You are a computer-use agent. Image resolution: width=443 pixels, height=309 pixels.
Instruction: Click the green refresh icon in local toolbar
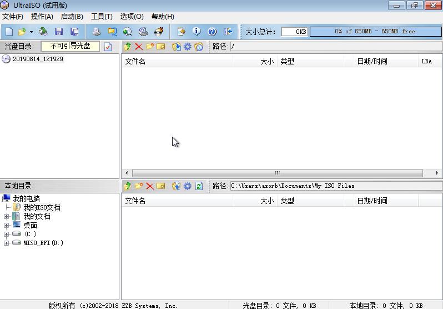tap(199, 186)
